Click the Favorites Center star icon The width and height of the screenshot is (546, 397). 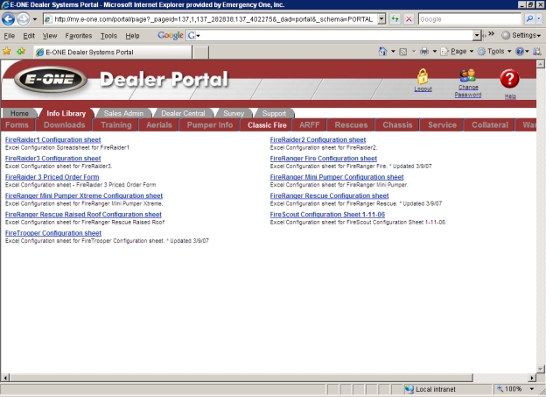tap(7, 52)
